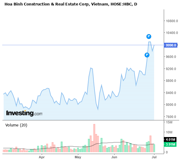Click the 8800.0 price axis label
This screenshot has width=181, height=161.
click(x=171, y=81)
